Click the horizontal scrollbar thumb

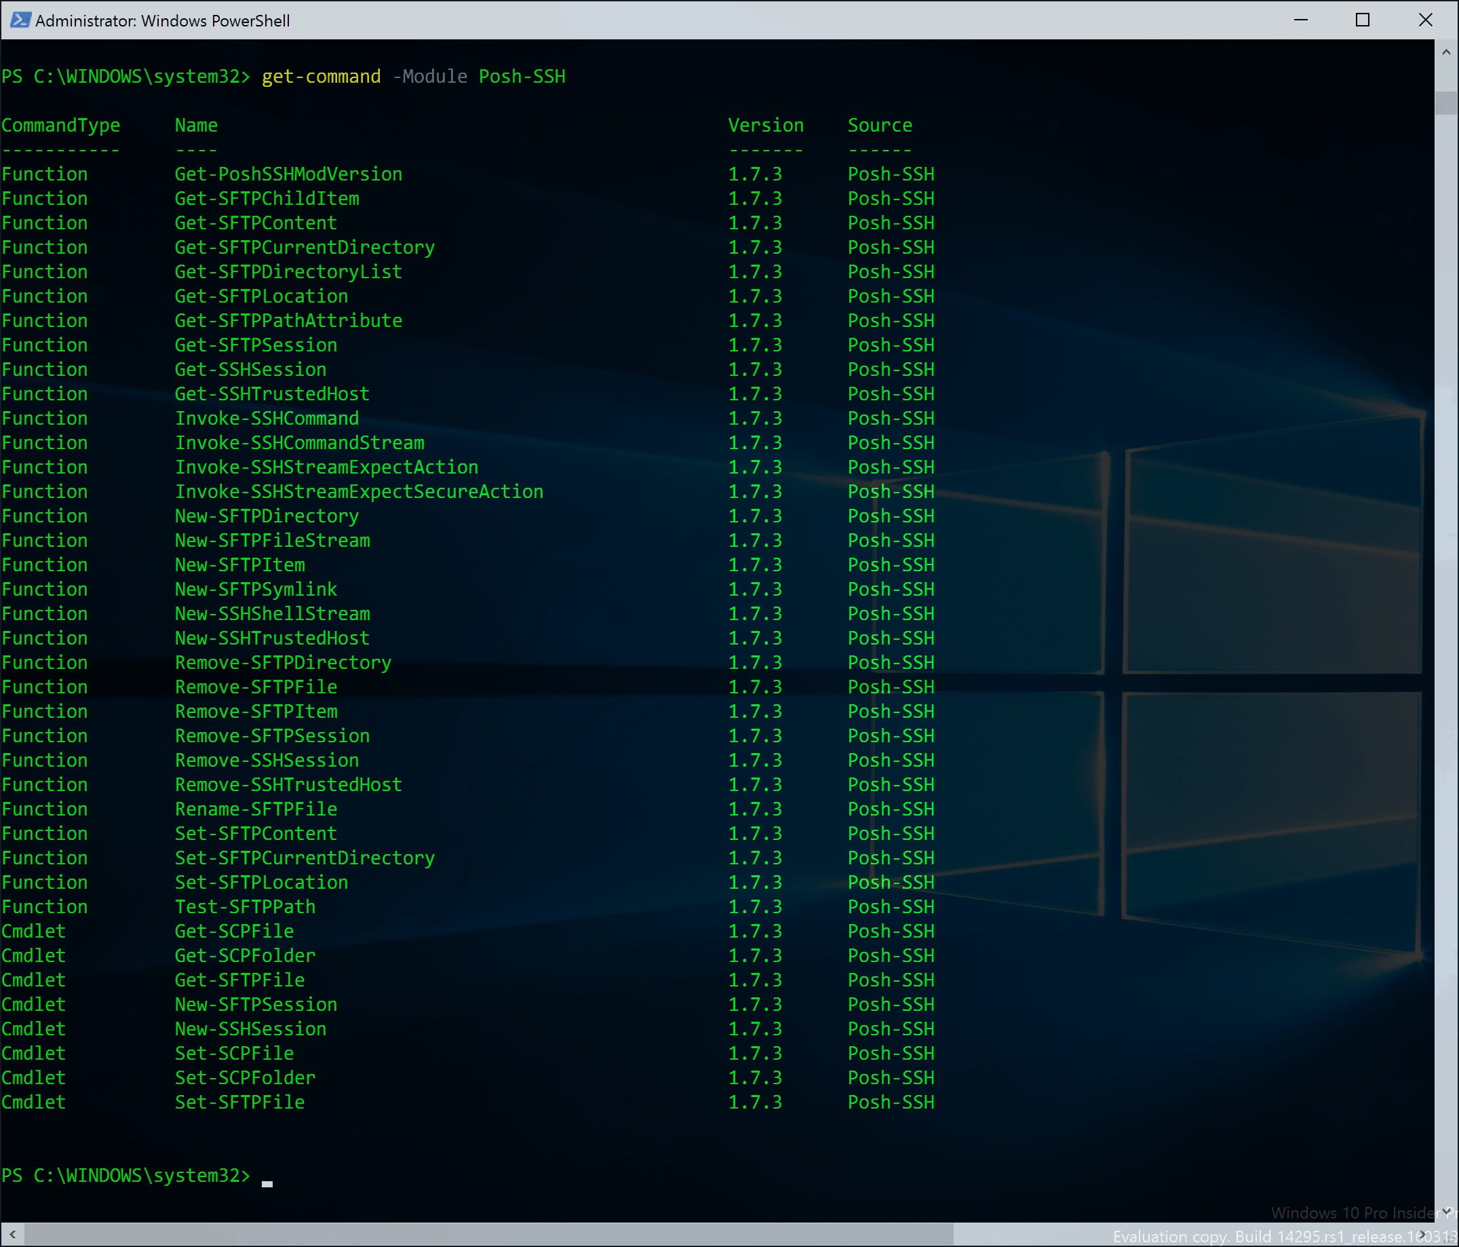click(487, 1234)
